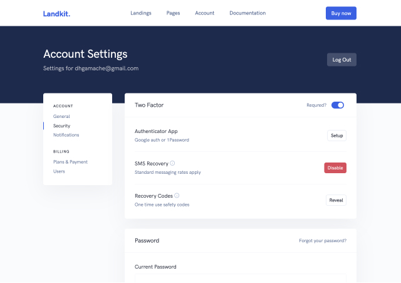
Task: Open the Account navigation dropdown
Action: click(x=204, y=13)
